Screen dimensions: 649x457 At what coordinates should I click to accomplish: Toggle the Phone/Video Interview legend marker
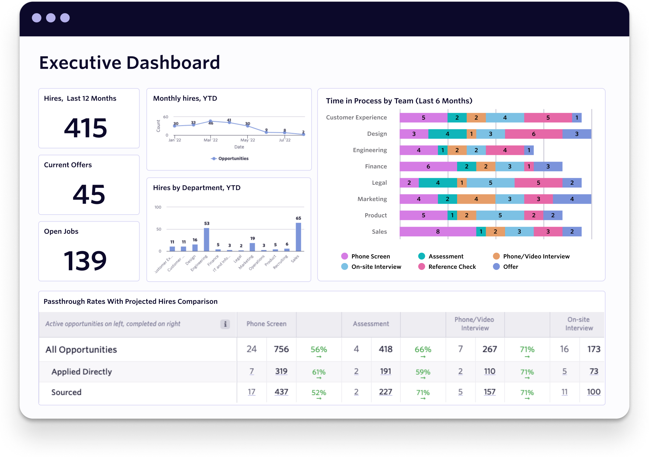[496, 256]
